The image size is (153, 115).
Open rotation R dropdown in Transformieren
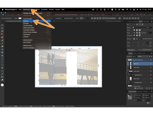pos(141,100)
